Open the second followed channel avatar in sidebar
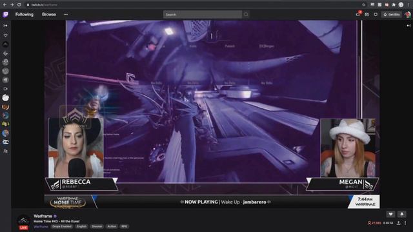 point(5,53)
